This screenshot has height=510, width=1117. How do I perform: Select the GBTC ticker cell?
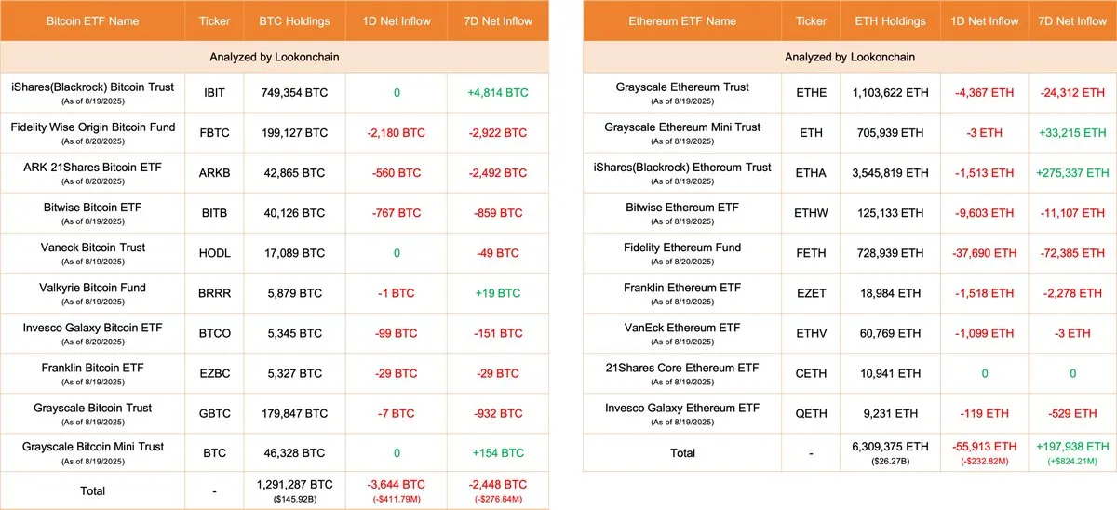tap(214, 413)
